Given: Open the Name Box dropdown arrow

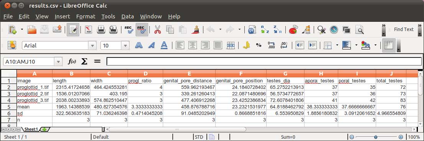Looking at the screenshot, I should coord(58,62).
